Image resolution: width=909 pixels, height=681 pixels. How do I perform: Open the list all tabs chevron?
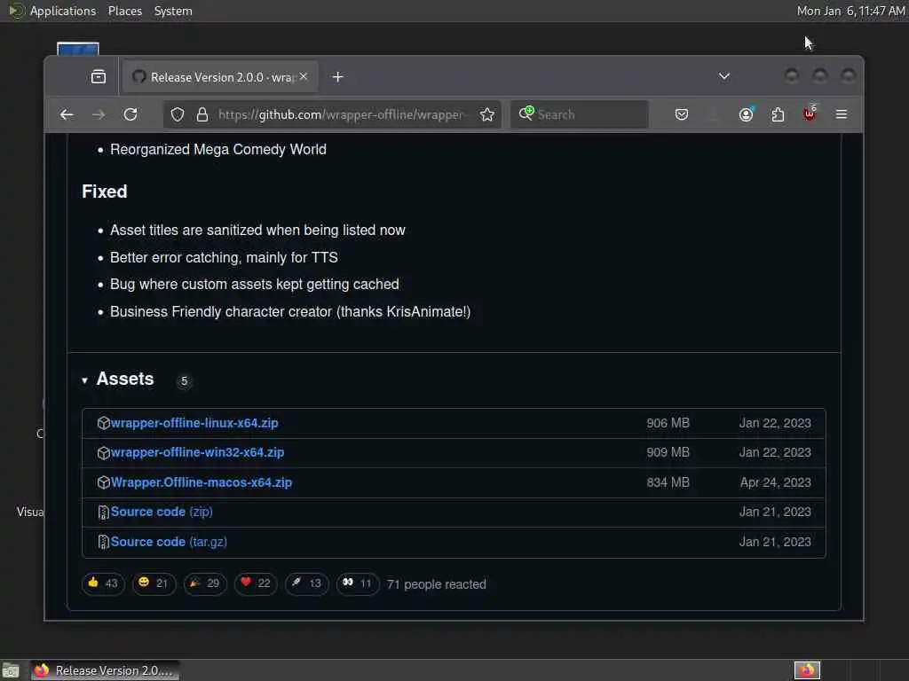pyautogui.click(x=724, y=76)
